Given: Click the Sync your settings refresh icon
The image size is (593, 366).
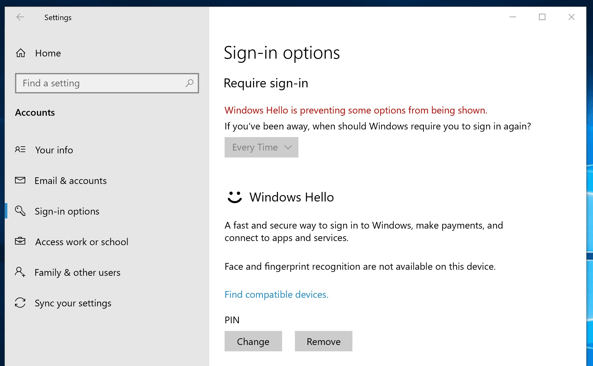Looking at the screenshot, I should tap(20, 303).
